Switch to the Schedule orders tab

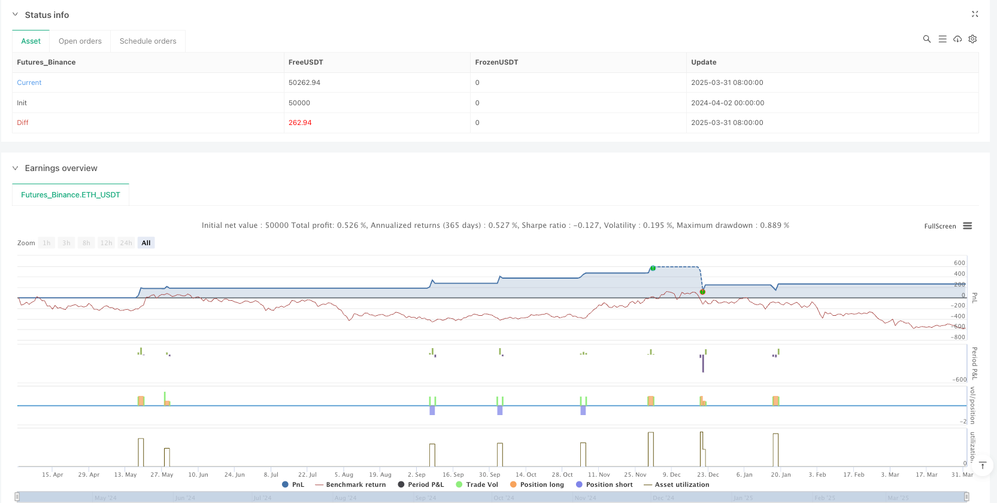(148, 41)
